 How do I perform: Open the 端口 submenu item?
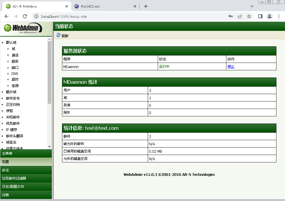point(15,67)
